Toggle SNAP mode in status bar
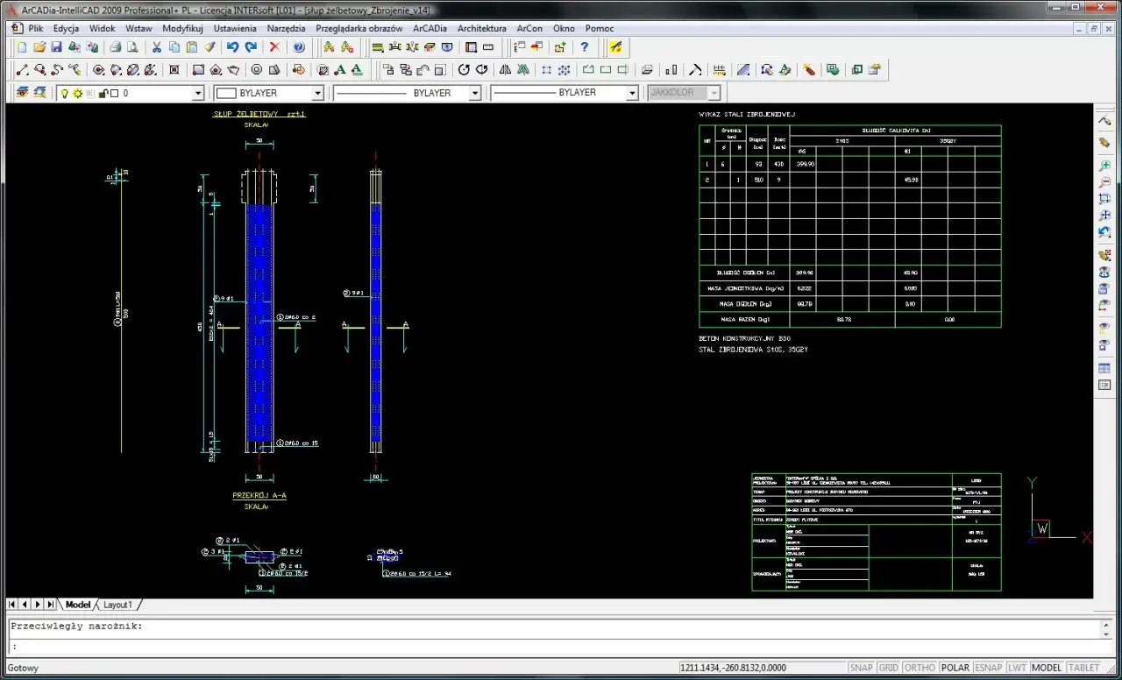The height and width of the screenshot is (680, 1122). pyautogui.click(x=861, y=668)
